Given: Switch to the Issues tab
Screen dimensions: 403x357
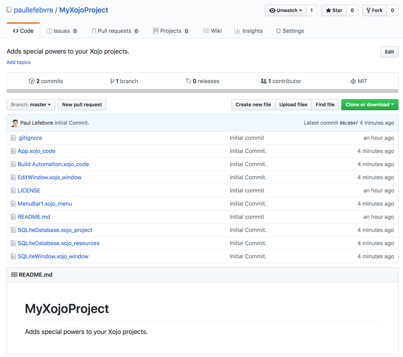Looking at the screenshot, I should (62, 30).
